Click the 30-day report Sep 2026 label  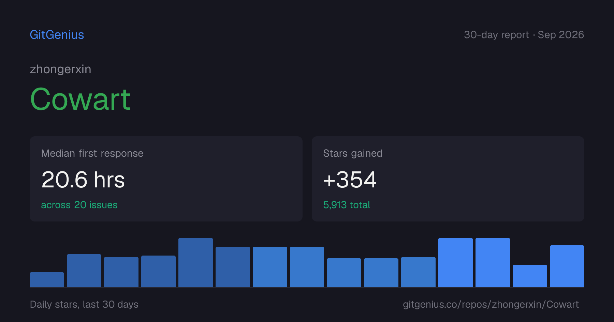[524, 35]
